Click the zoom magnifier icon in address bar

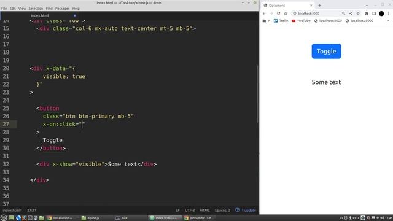pos(344,14)
